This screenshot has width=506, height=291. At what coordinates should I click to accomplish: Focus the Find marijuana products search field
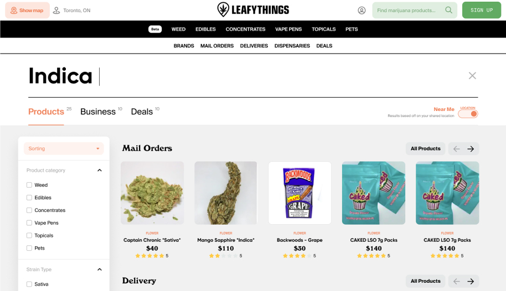click(406, 10)
